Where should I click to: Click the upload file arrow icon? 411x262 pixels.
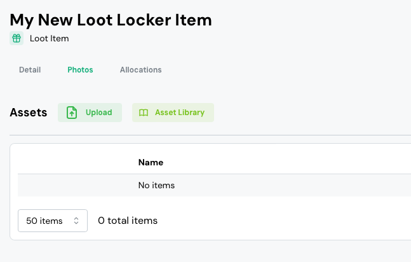[x=72, y=113]
